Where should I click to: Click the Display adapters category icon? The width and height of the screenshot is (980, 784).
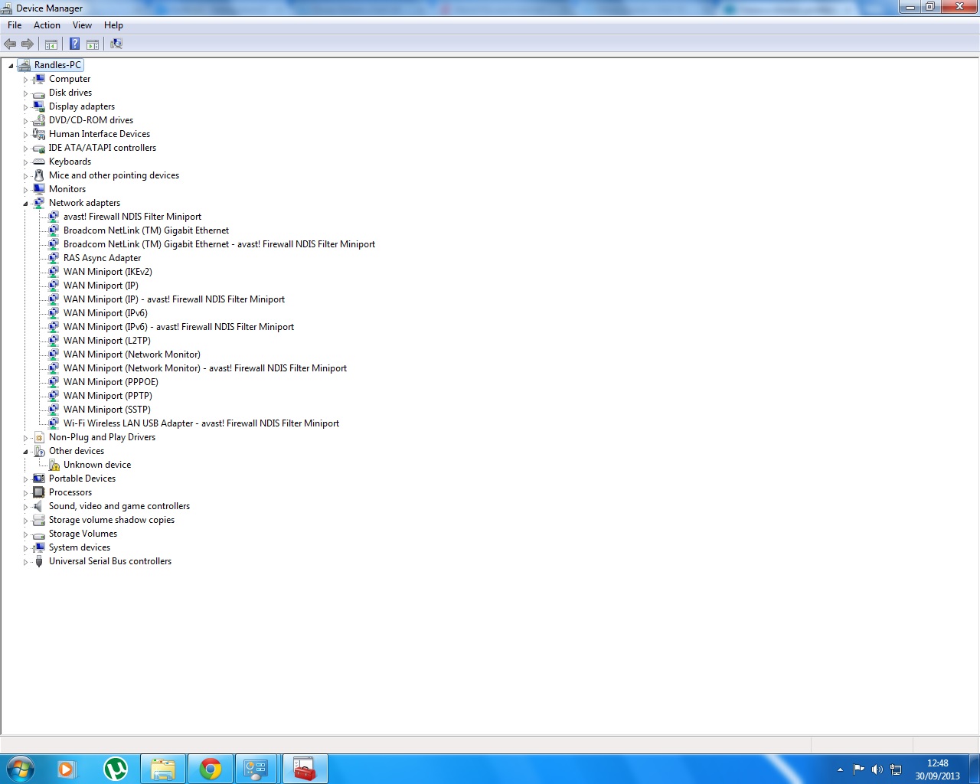pyautogui.click(x=39, y=106)
